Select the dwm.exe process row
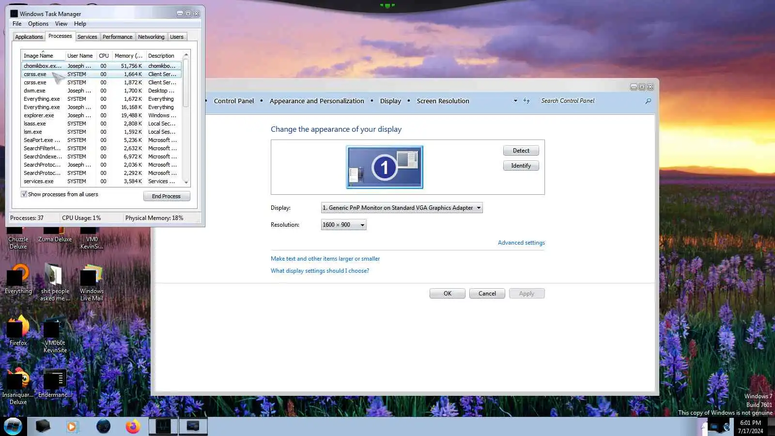The height and width of the screenshot is (436, 775). (101, 91)
